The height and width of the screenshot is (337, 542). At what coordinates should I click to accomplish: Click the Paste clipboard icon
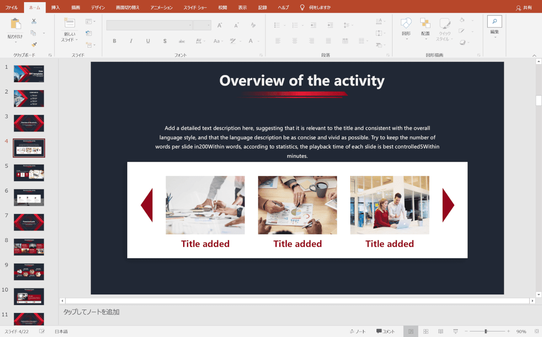click(16, 24)
